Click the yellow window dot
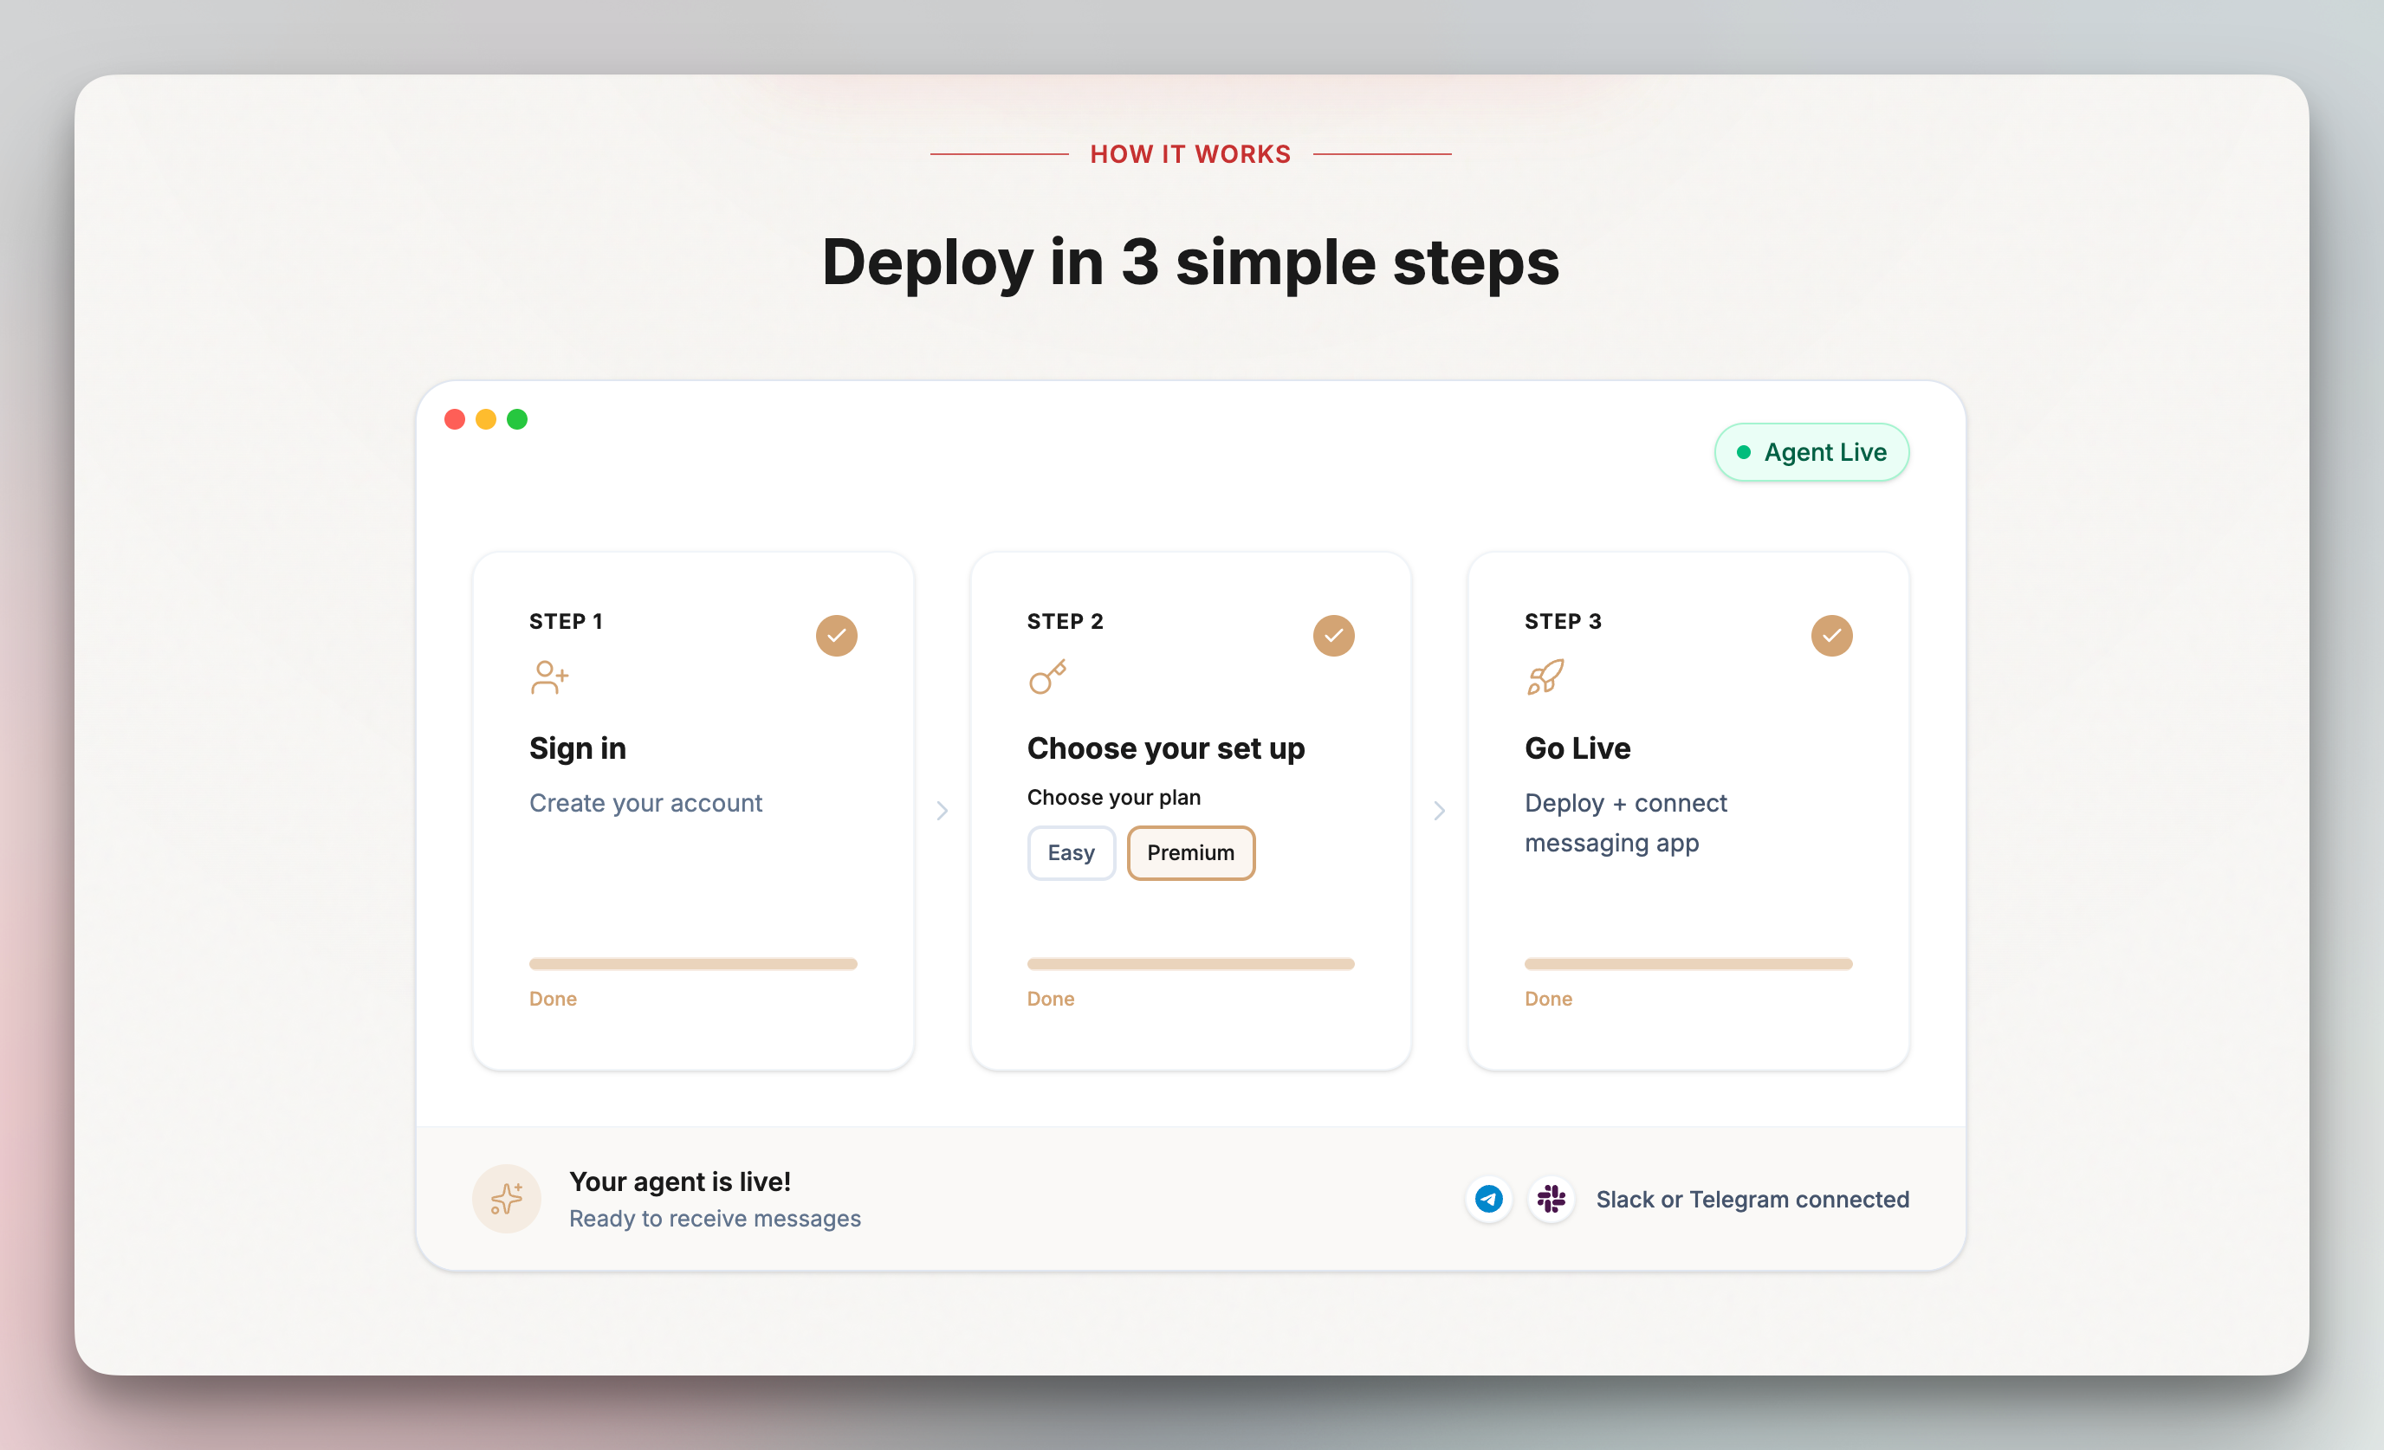This screenshot has height=1450, width=2384. pos(486,419)
